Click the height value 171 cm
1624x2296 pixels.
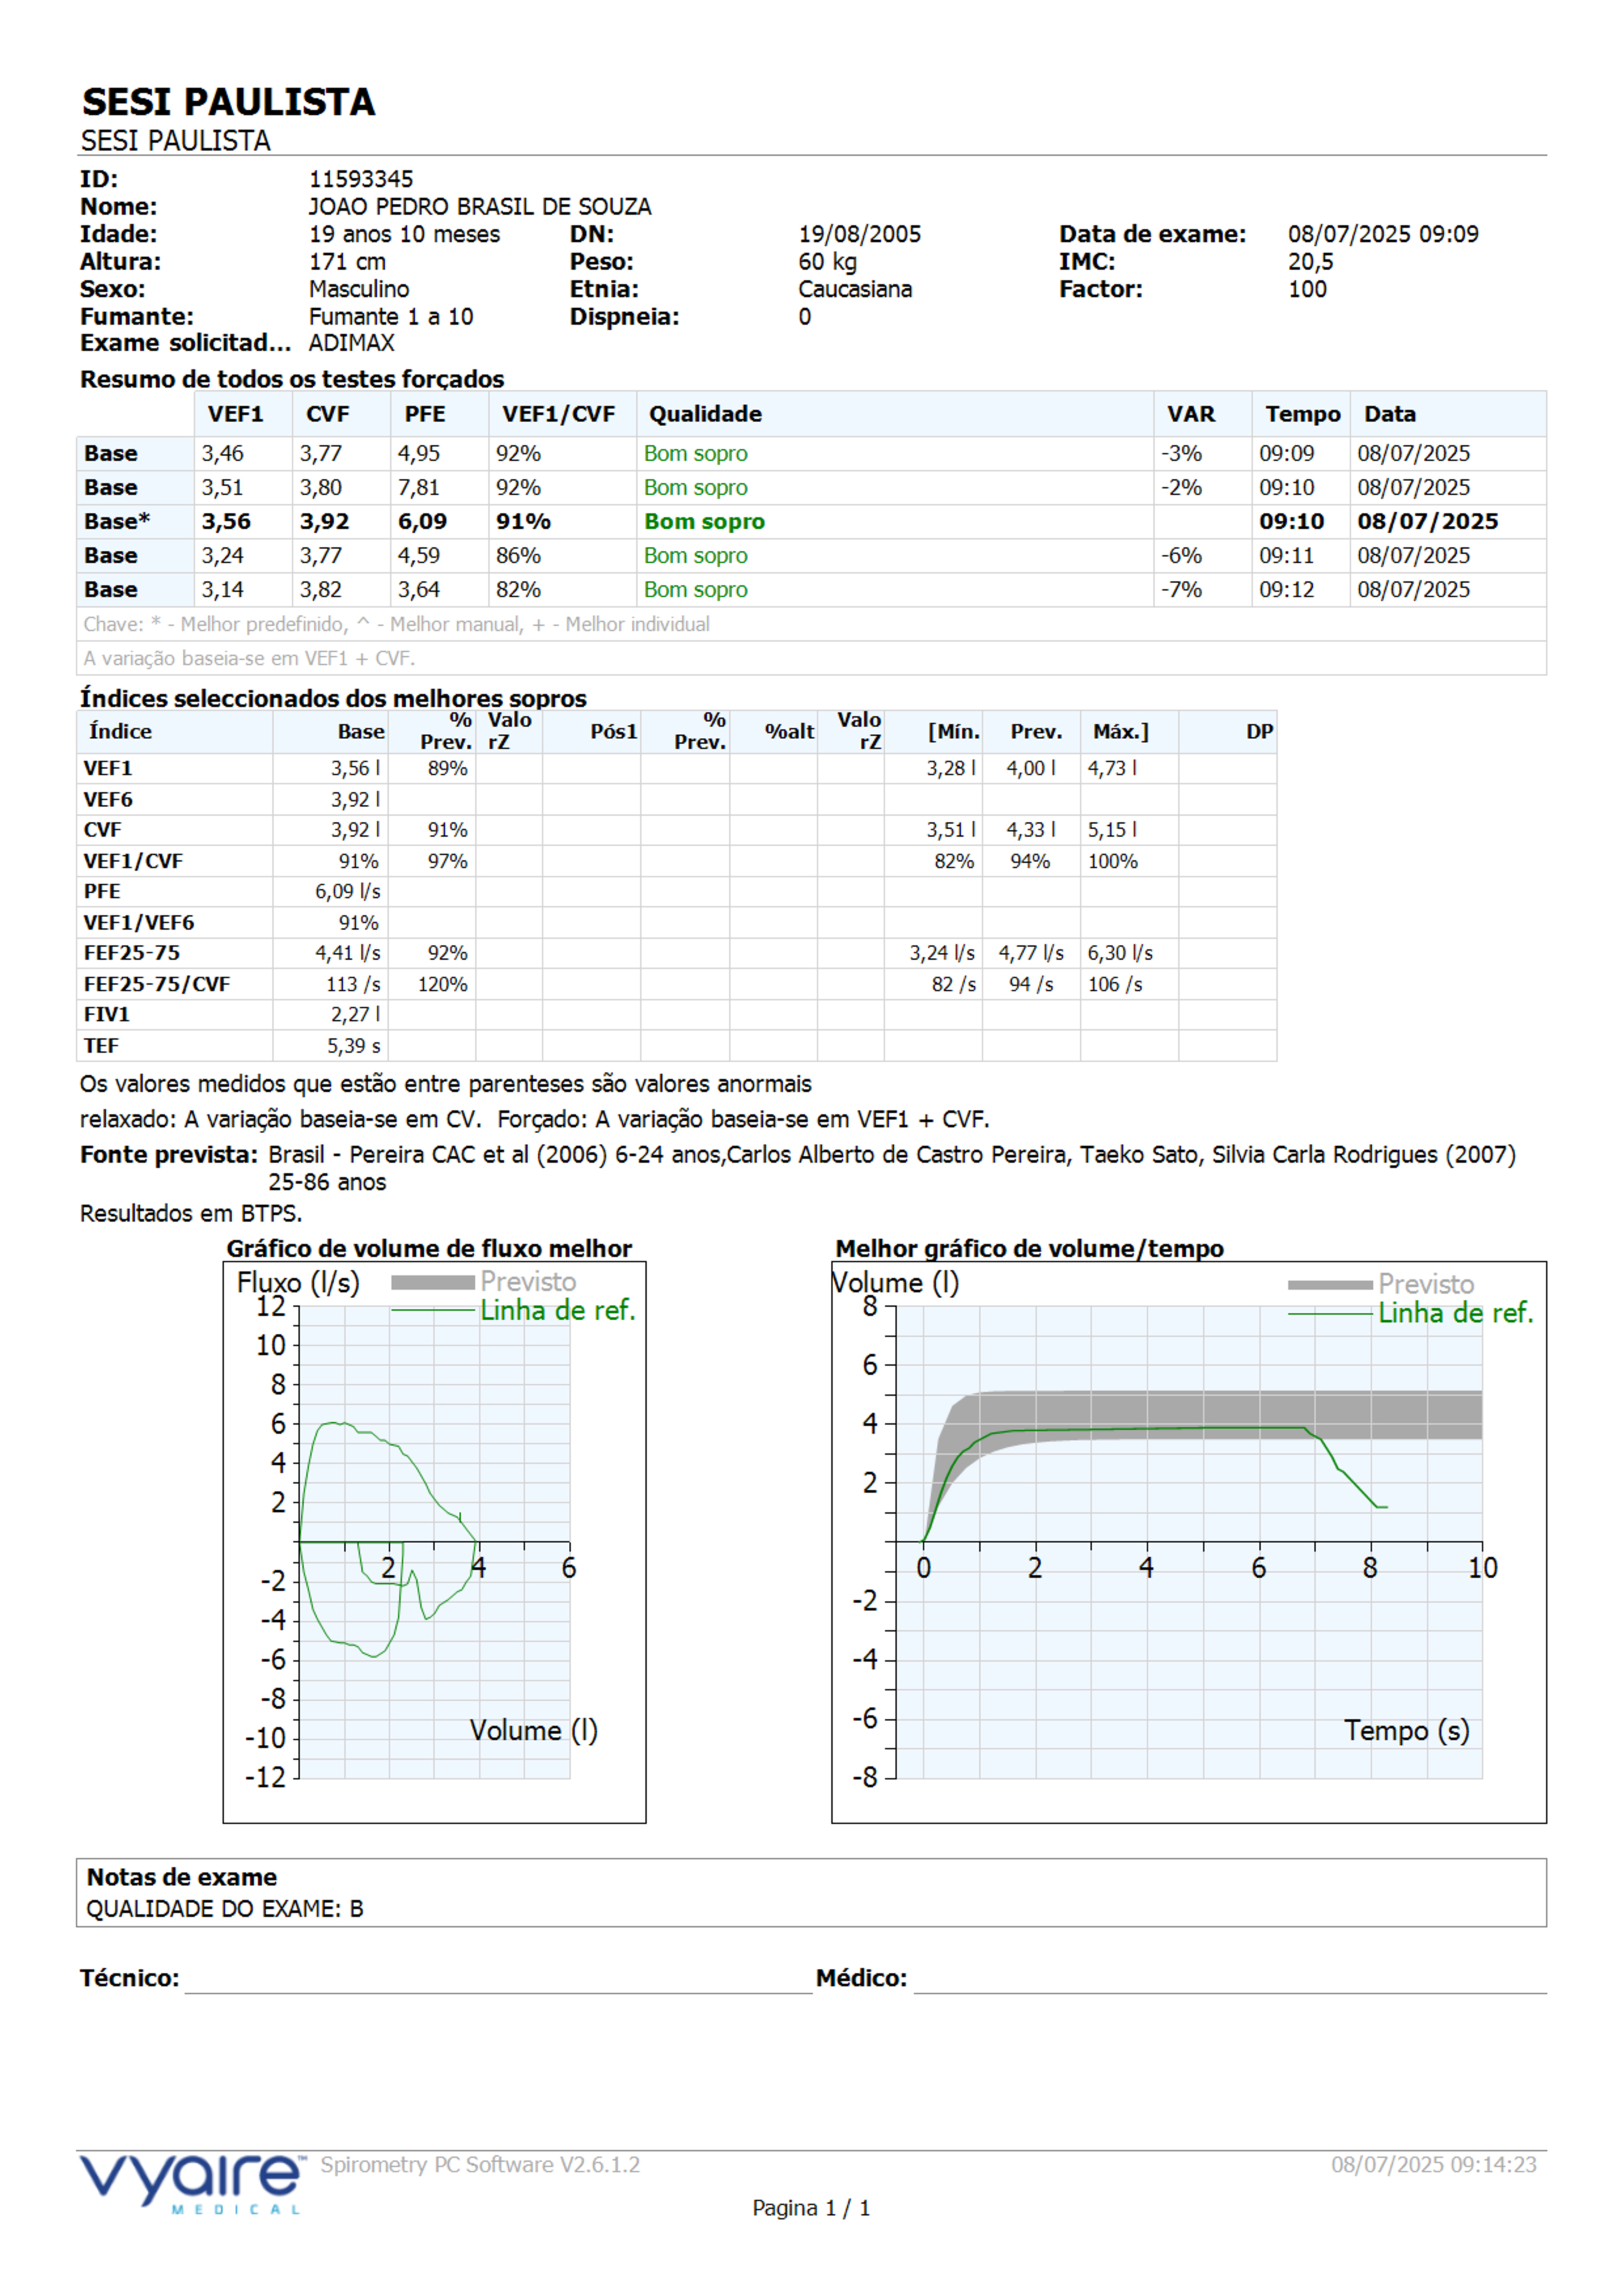click(347, 261)
